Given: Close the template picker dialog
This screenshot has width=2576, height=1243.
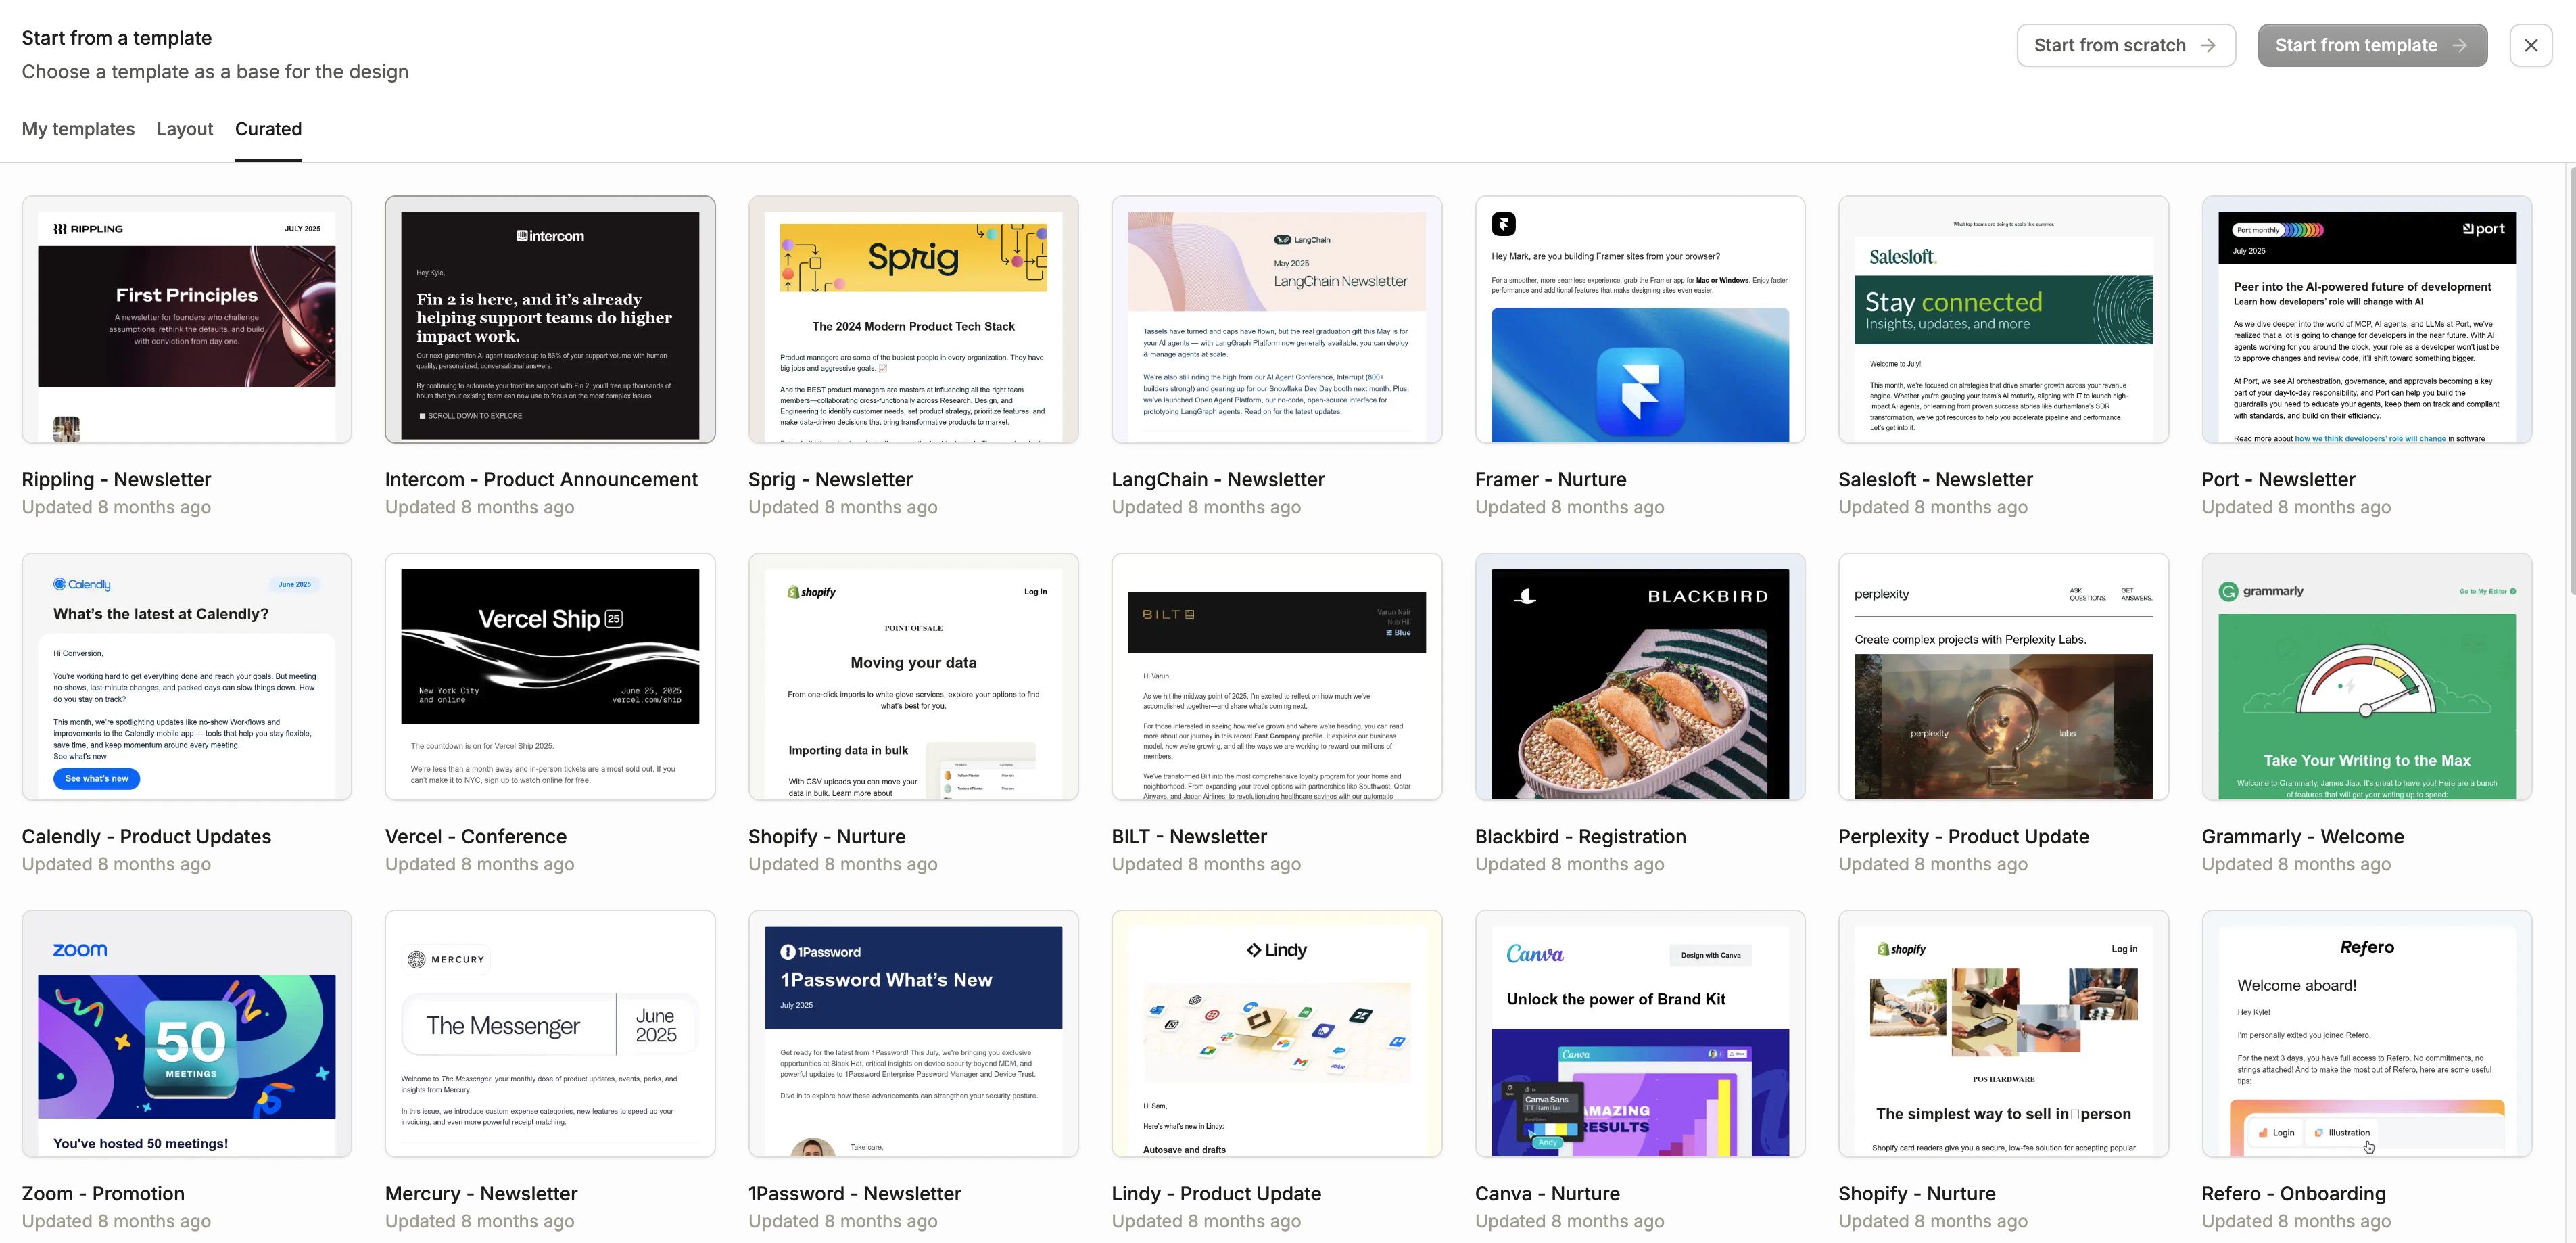Looking at the screenshot, I should (2530, 45).
